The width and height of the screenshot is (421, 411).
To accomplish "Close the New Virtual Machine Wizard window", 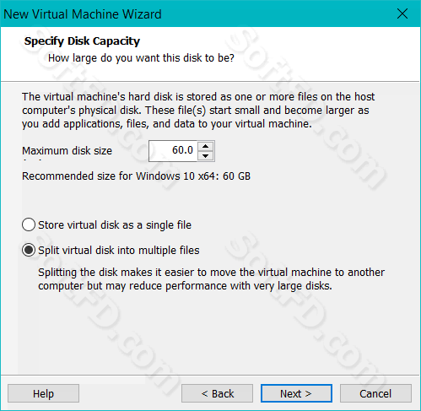I will (402, 14).
